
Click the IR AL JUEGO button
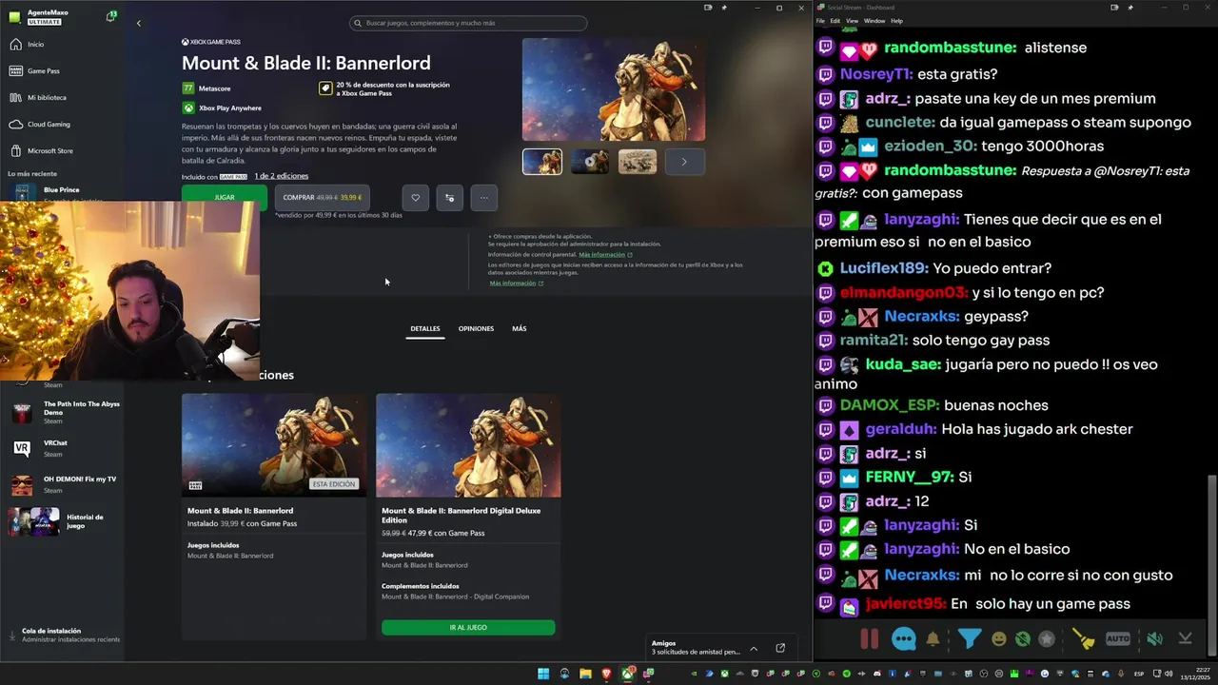[468, 628]
